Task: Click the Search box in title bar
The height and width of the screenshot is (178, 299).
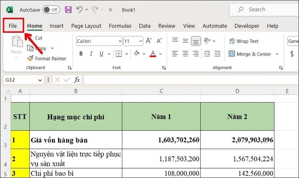Action: point(262,10)
